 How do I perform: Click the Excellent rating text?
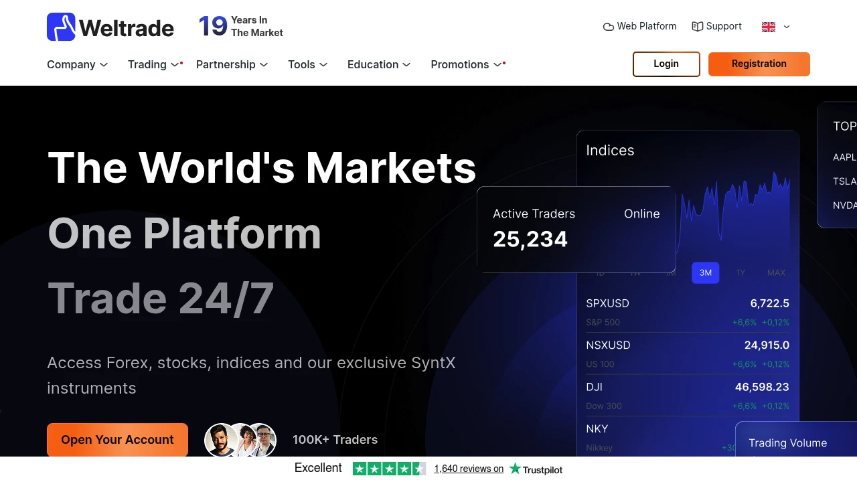(x=318, y=468)
